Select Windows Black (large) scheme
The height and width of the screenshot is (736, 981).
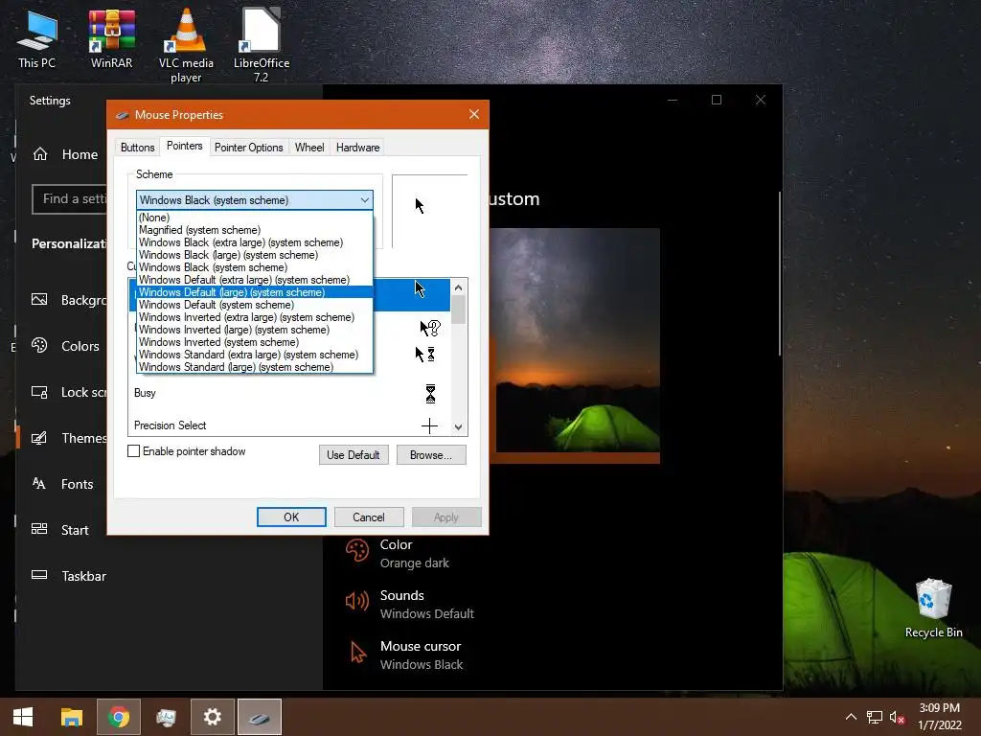pos(255,255)
